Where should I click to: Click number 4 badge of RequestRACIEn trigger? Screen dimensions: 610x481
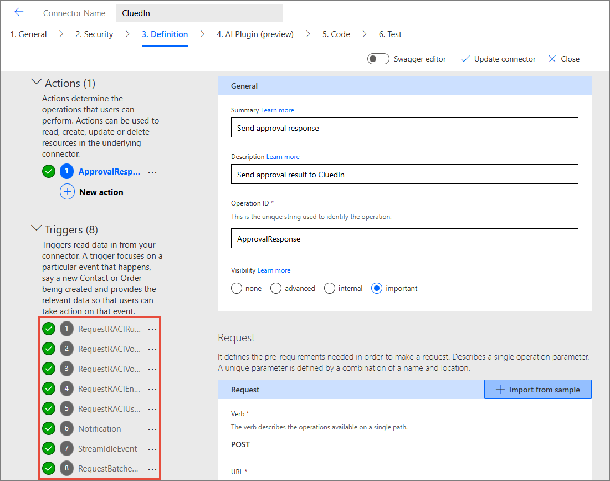[x=66, y=388]
